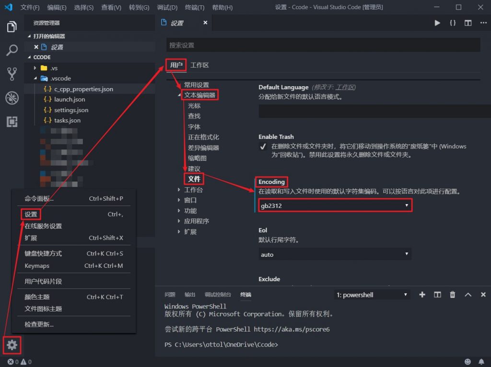Close the 设置 editor tab
The width and height of the screenshot is (491, 367).
point(205,23)
